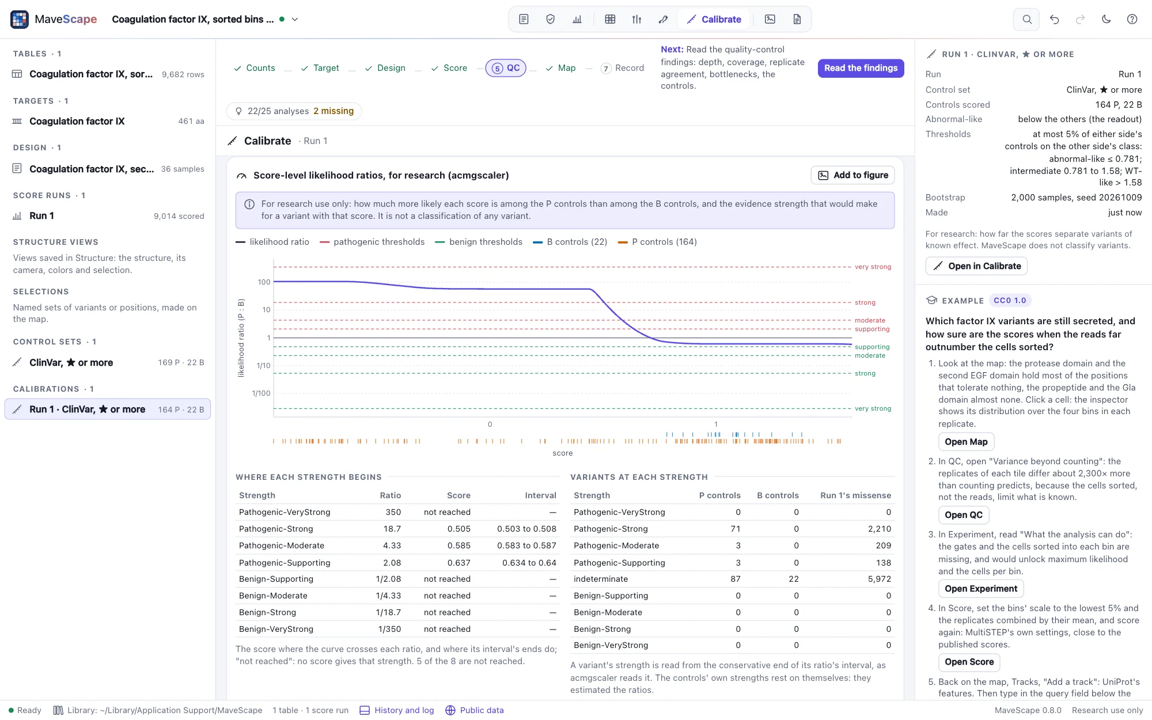Click the Add to figure button
Viewport: 1152px width, 720px height.
point(853,175)
